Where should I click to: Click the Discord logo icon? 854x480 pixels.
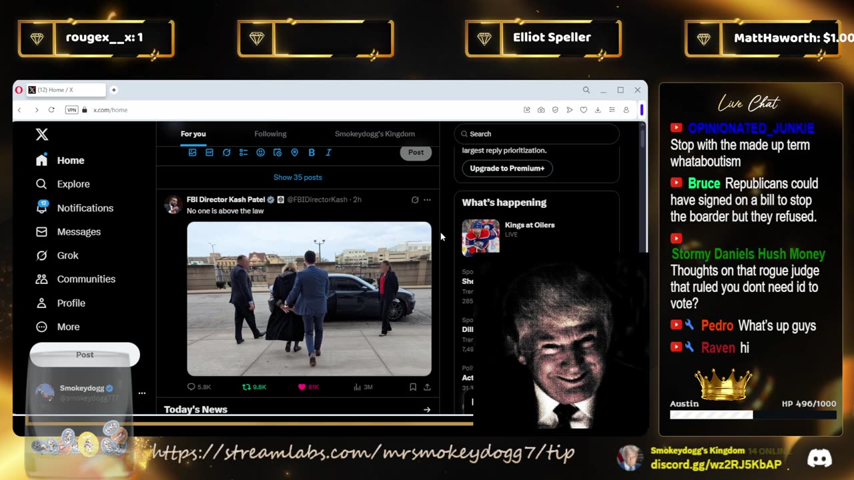820,458
